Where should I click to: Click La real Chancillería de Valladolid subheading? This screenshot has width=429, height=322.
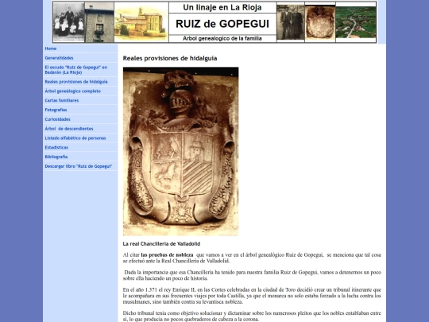pos(161,244)
